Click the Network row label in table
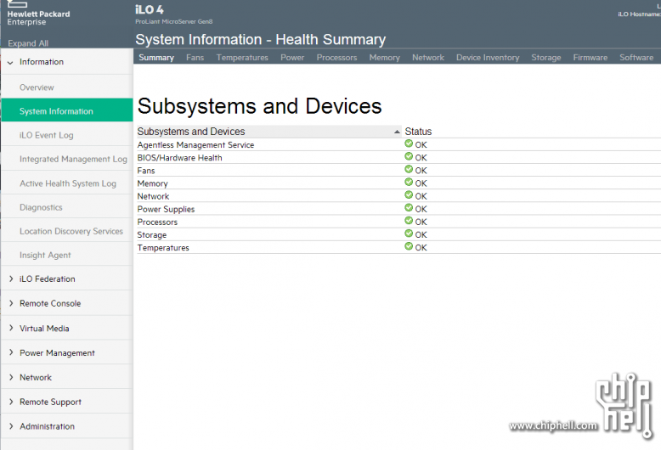This screenshot has height=456, width=661. [x=153, y=196]
